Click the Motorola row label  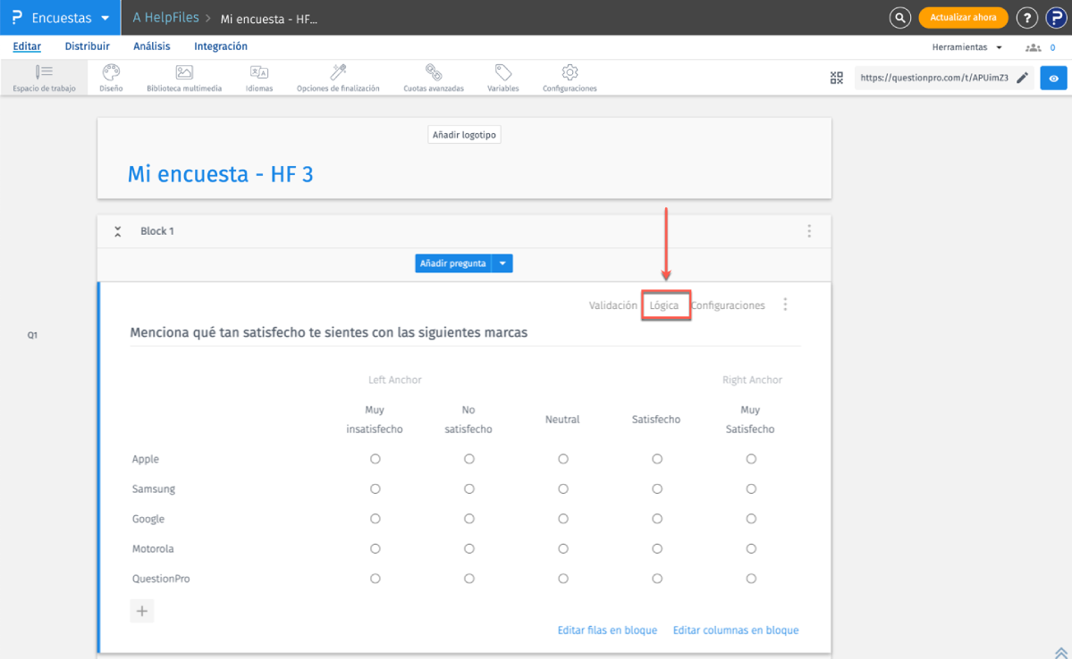click(x=153, y=548)
